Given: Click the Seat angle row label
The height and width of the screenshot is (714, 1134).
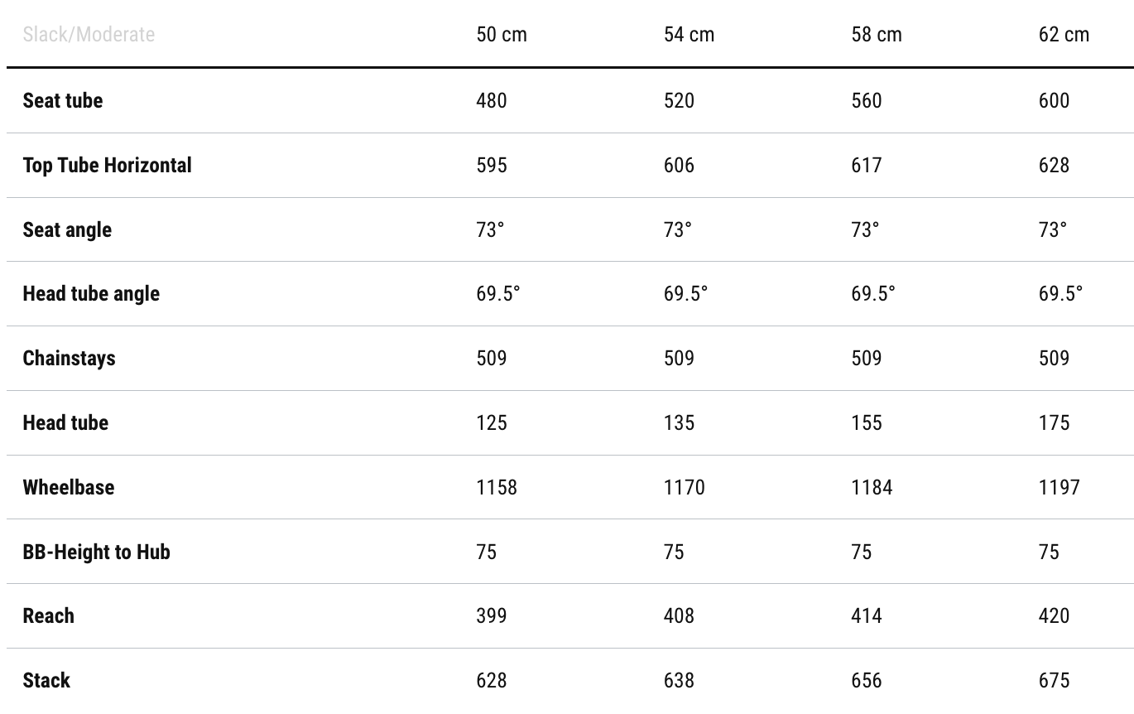Looking at the screenshot, I should [67, 229].
